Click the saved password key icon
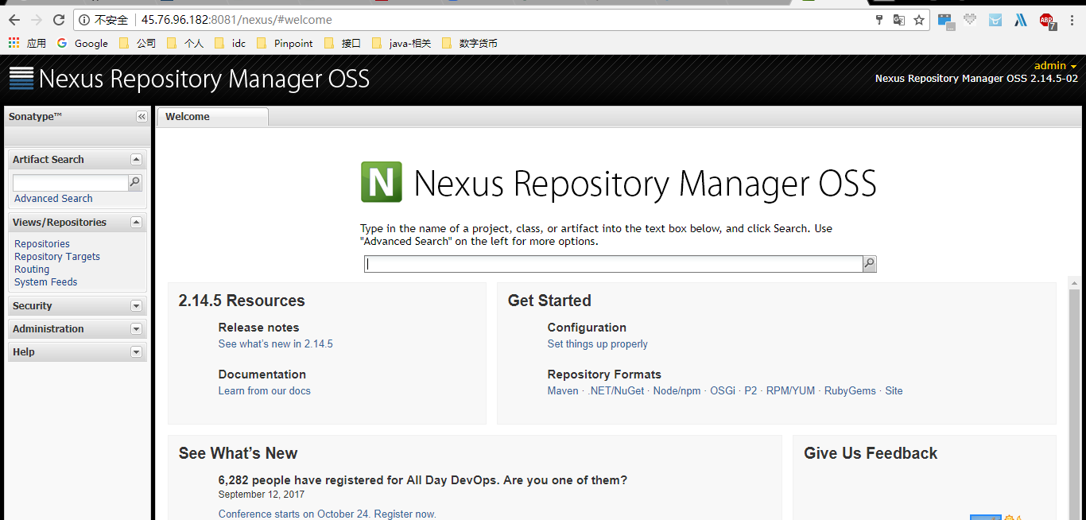1086x520 pixels. click(x=879, y=20)
